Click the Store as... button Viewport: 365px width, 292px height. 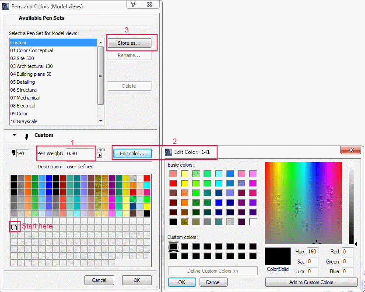tap(130, 43)
